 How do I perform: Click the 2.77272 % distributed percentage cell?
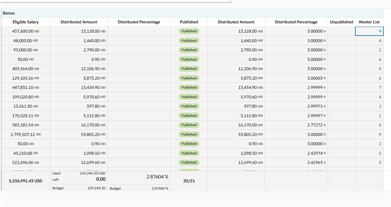coord(296,125)
